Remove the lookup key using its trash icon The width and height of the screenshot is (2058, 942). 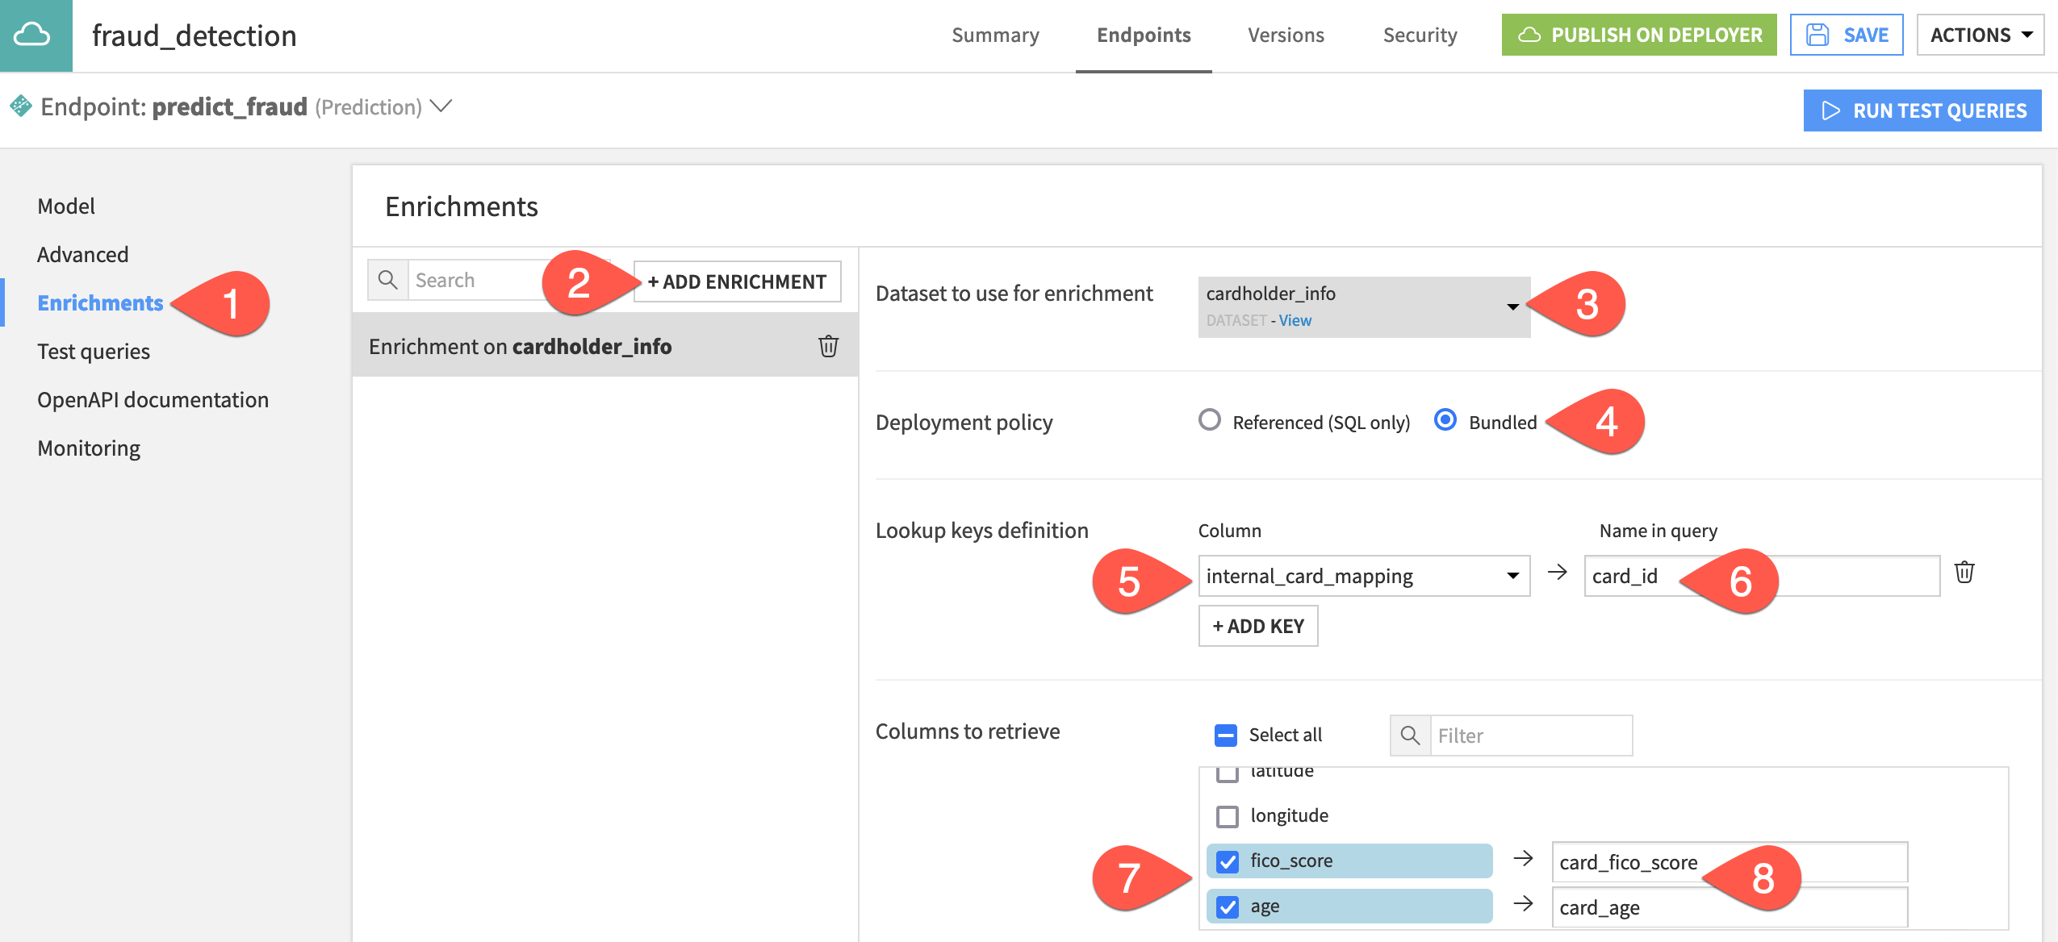click(1964, 573)
